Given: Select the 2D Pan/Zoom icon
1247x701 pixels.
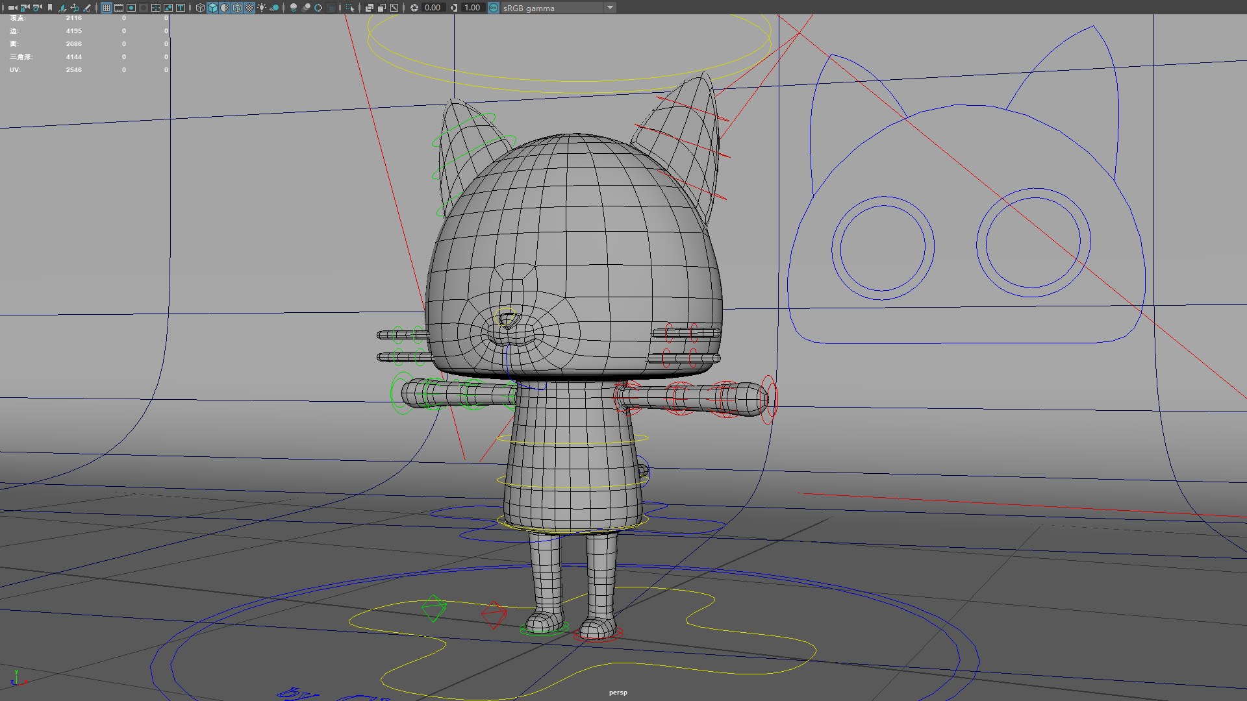Looking at the screenshot, I should tap(75, 8).
